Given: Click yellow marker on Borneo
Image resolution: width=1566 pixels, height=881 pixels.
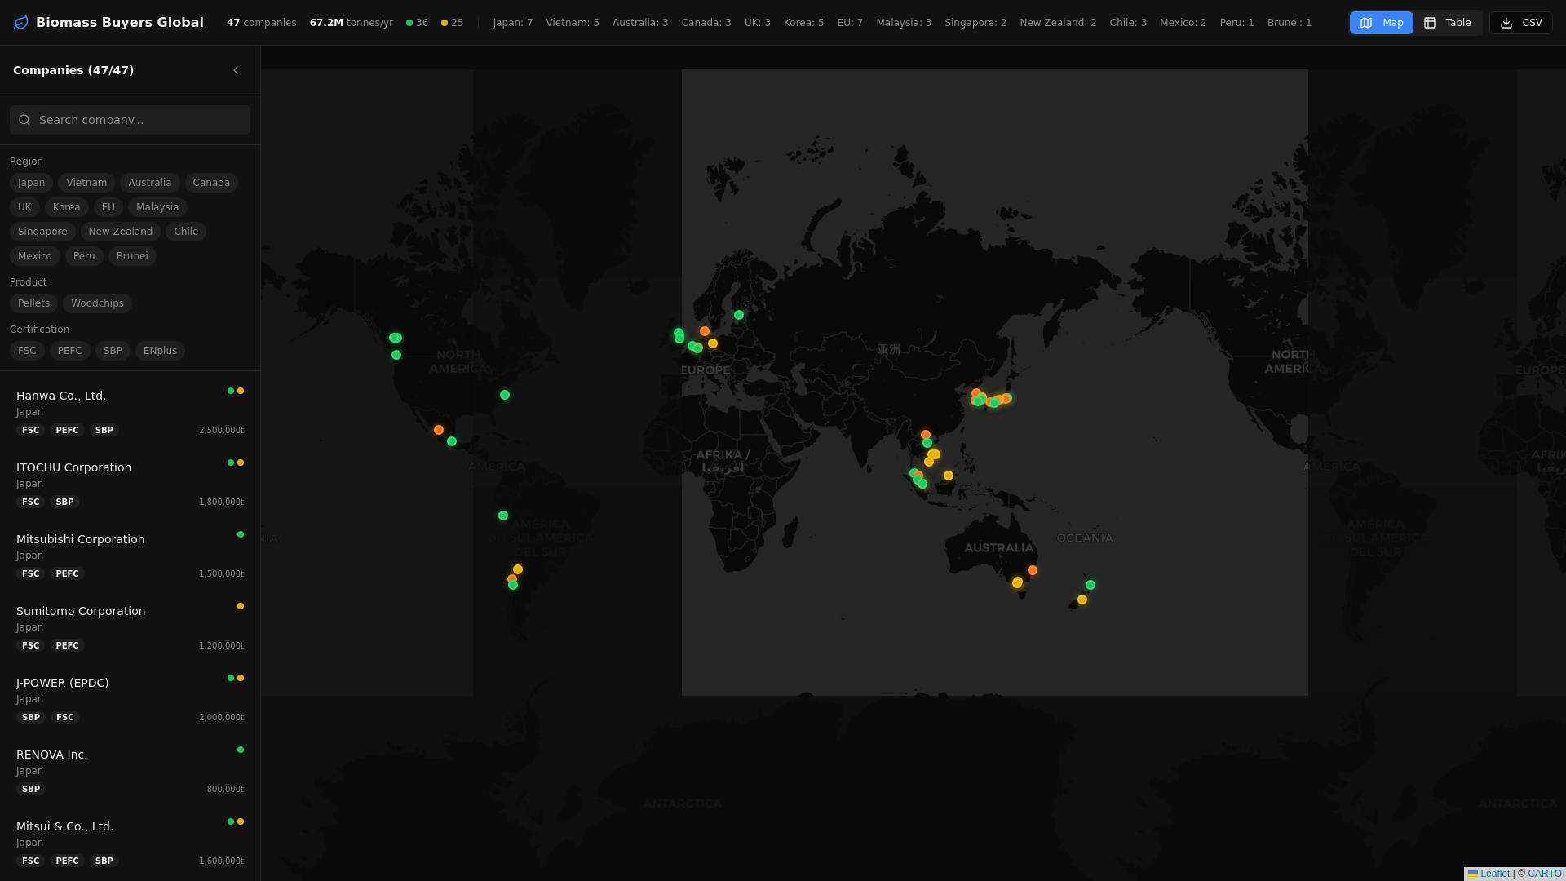Looking at the screenshot, I should point(949,476).
